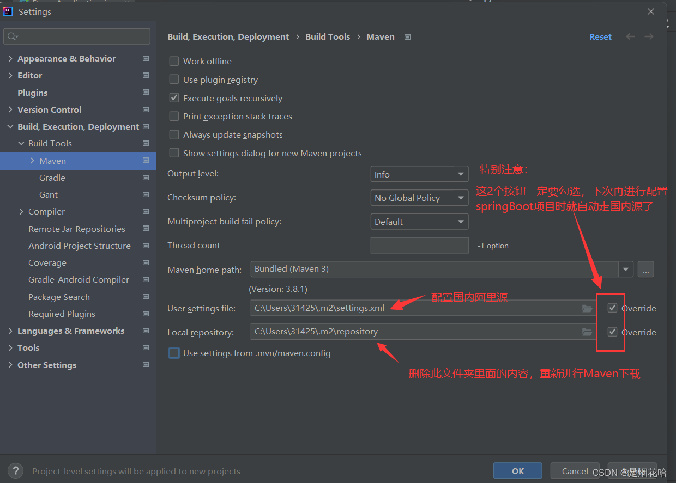This screenshot has height=483, width=676.
Task: Click the Build, Execution, Deployment breadcrumb
Action: point(228,36)
